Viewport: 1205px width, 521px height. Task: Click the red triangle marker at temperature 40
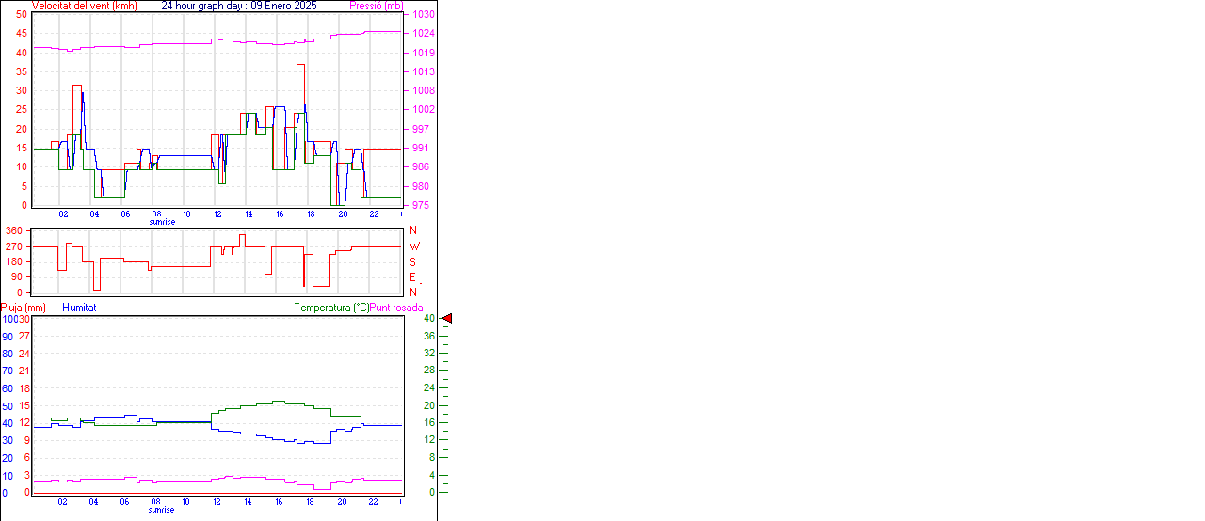447,319
